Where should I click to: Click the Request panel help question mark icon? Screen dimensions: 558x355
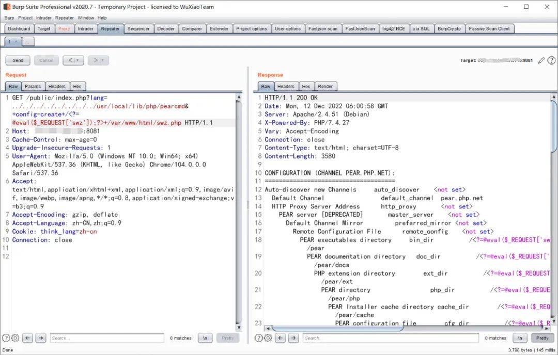coord(6,338)
